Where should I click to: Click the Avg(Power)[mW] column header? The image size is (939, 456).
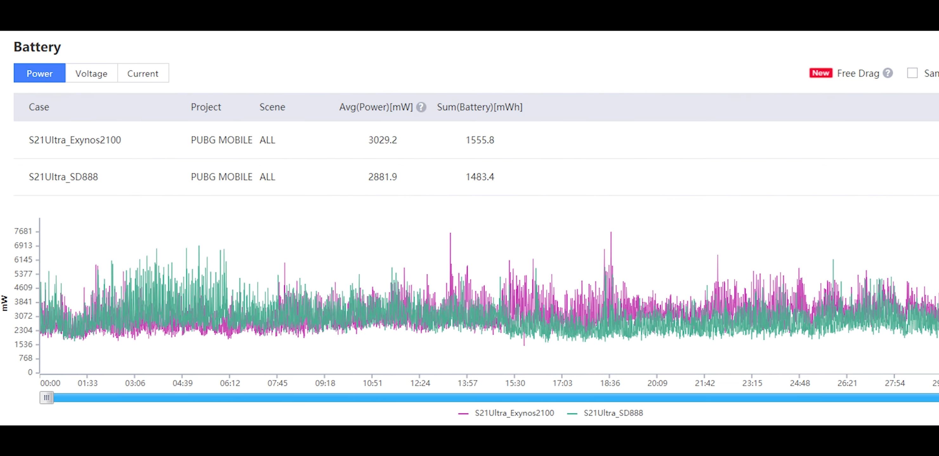pos(376,107)
